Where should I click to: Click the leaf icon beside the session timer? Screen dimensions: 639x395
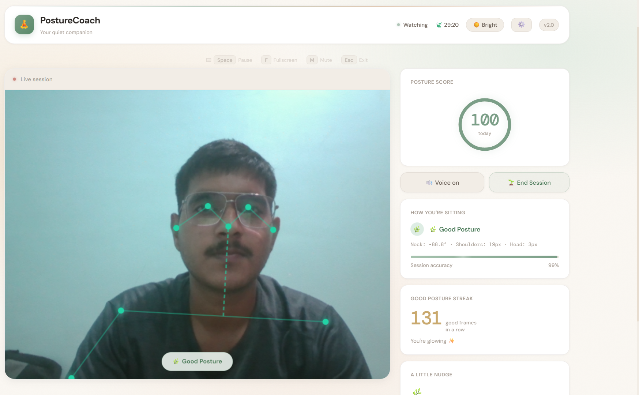point(439,25)
